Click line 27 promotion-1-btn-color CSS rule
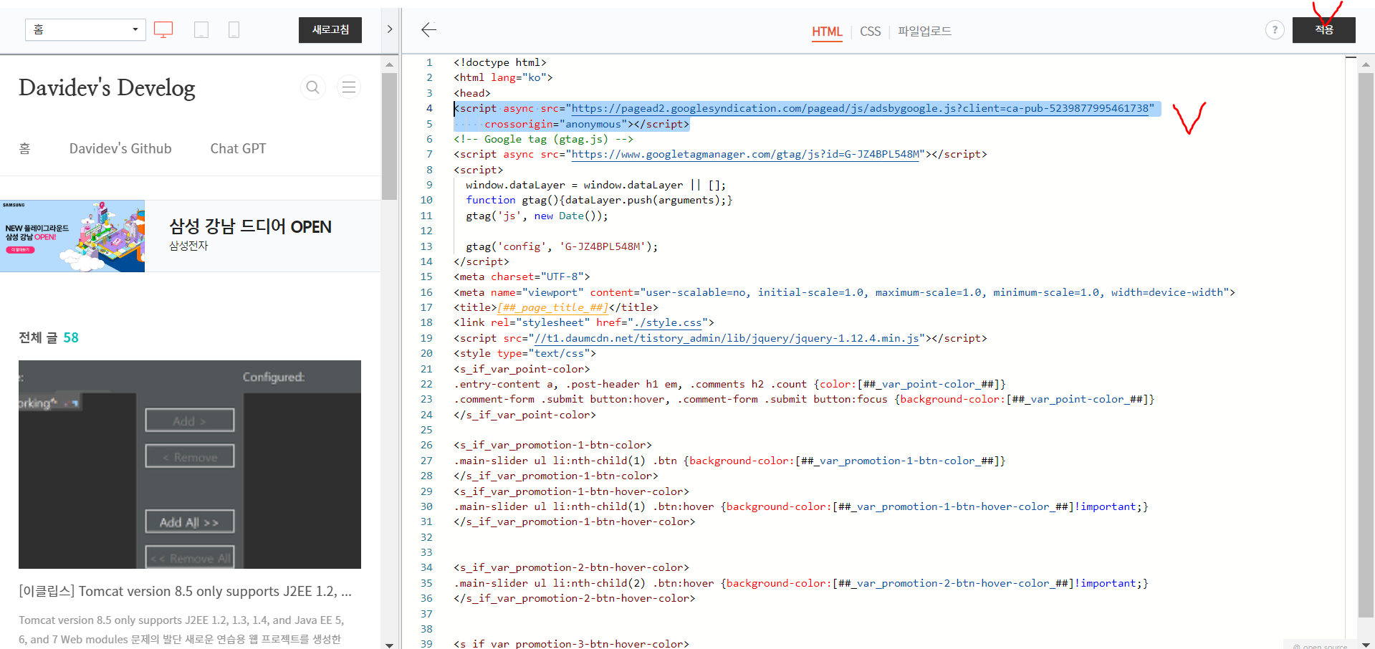Screen dimensions: 1375x649 (729, 461)
